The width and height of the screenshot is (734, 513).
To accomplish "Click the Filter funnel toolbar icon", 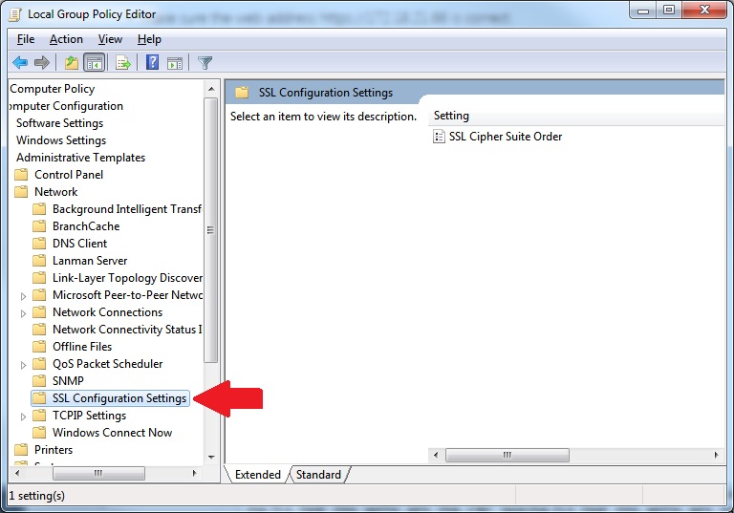I will 205,63.
